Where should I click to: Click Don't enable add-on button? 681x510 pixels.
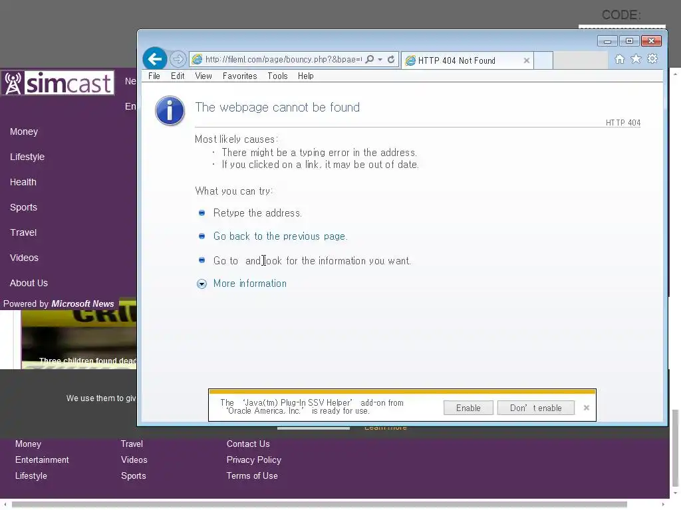click(535, 408)
